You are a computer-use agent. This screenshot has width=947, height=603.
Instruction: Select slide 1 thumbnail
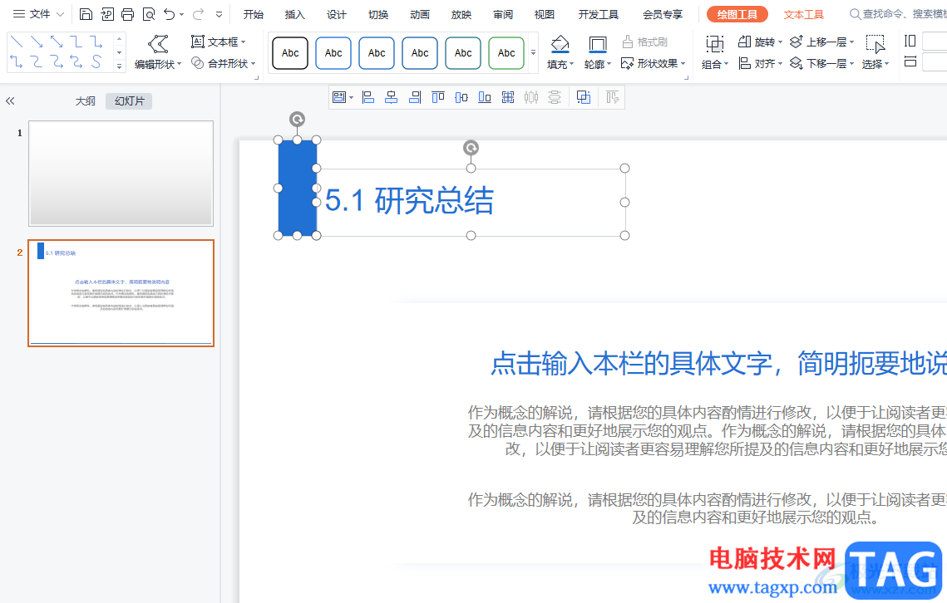pyautogui.click(x=121, y=174)
